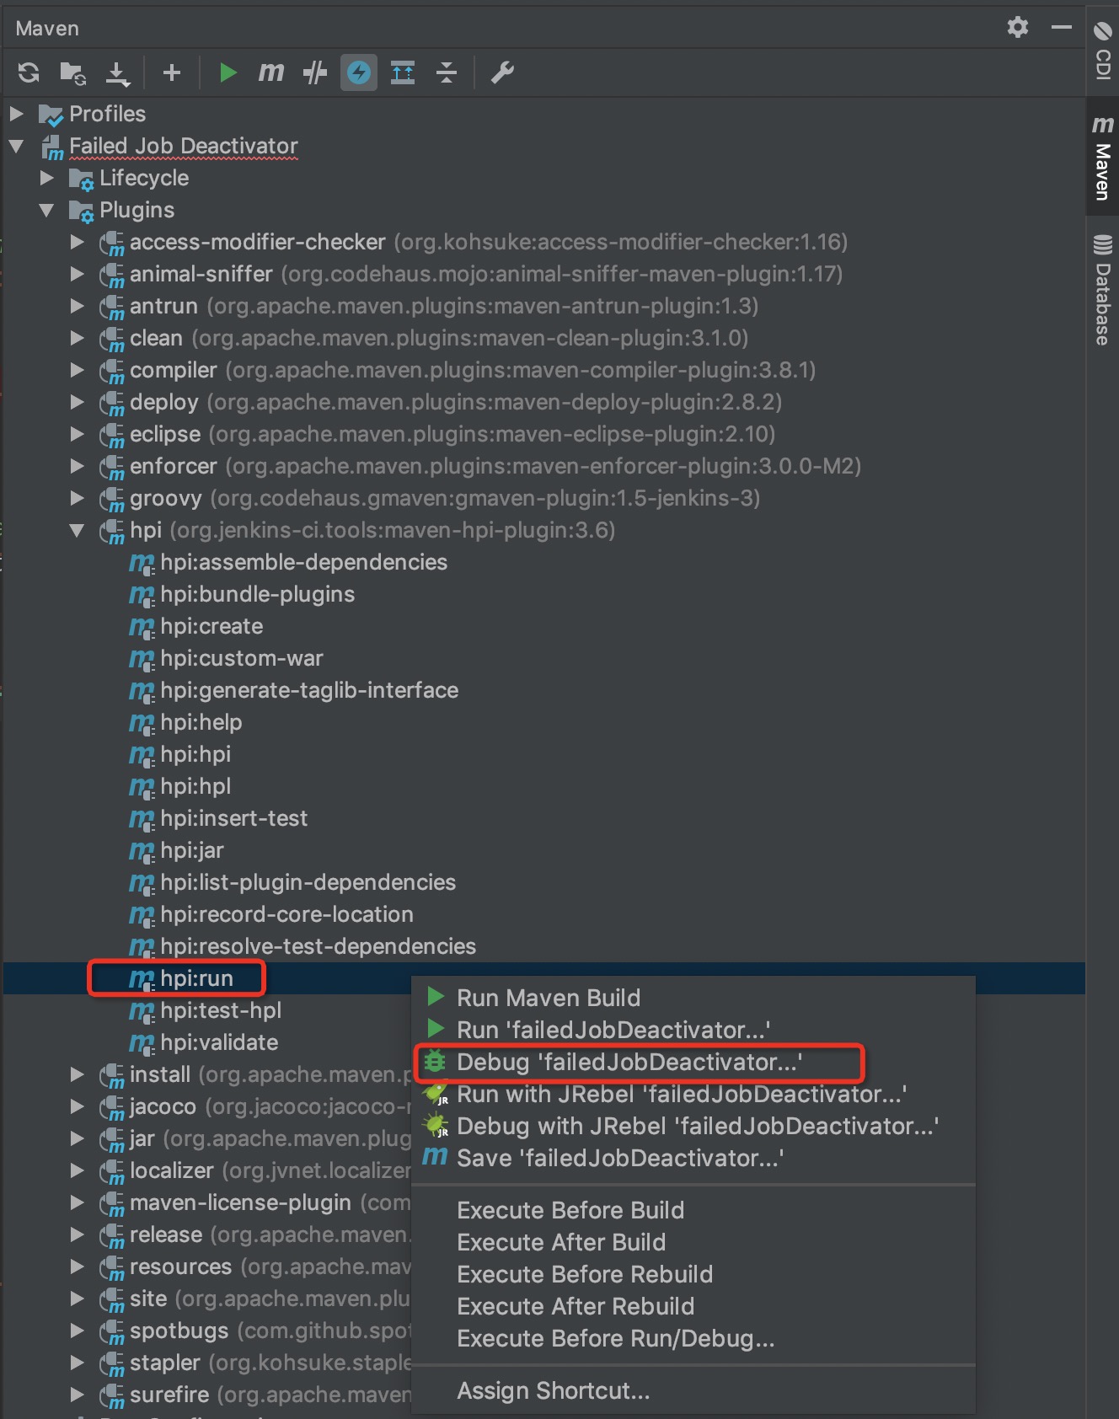Expand access-modifier-checker plugin
1119x1419 pixels.
click(x=78, y=242)
